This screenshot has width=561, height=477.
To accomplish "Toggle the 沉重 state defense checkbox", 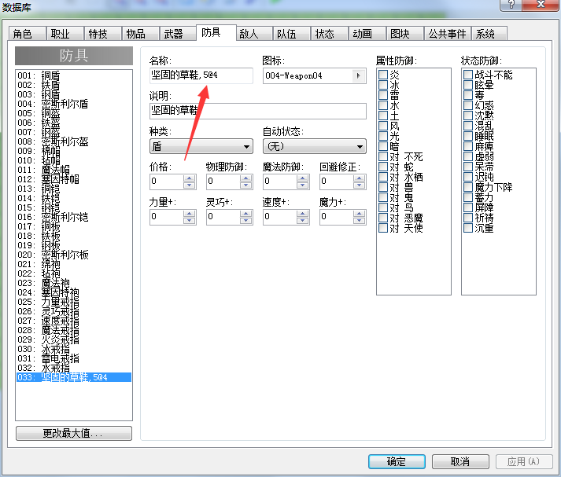I will point(468,228).
